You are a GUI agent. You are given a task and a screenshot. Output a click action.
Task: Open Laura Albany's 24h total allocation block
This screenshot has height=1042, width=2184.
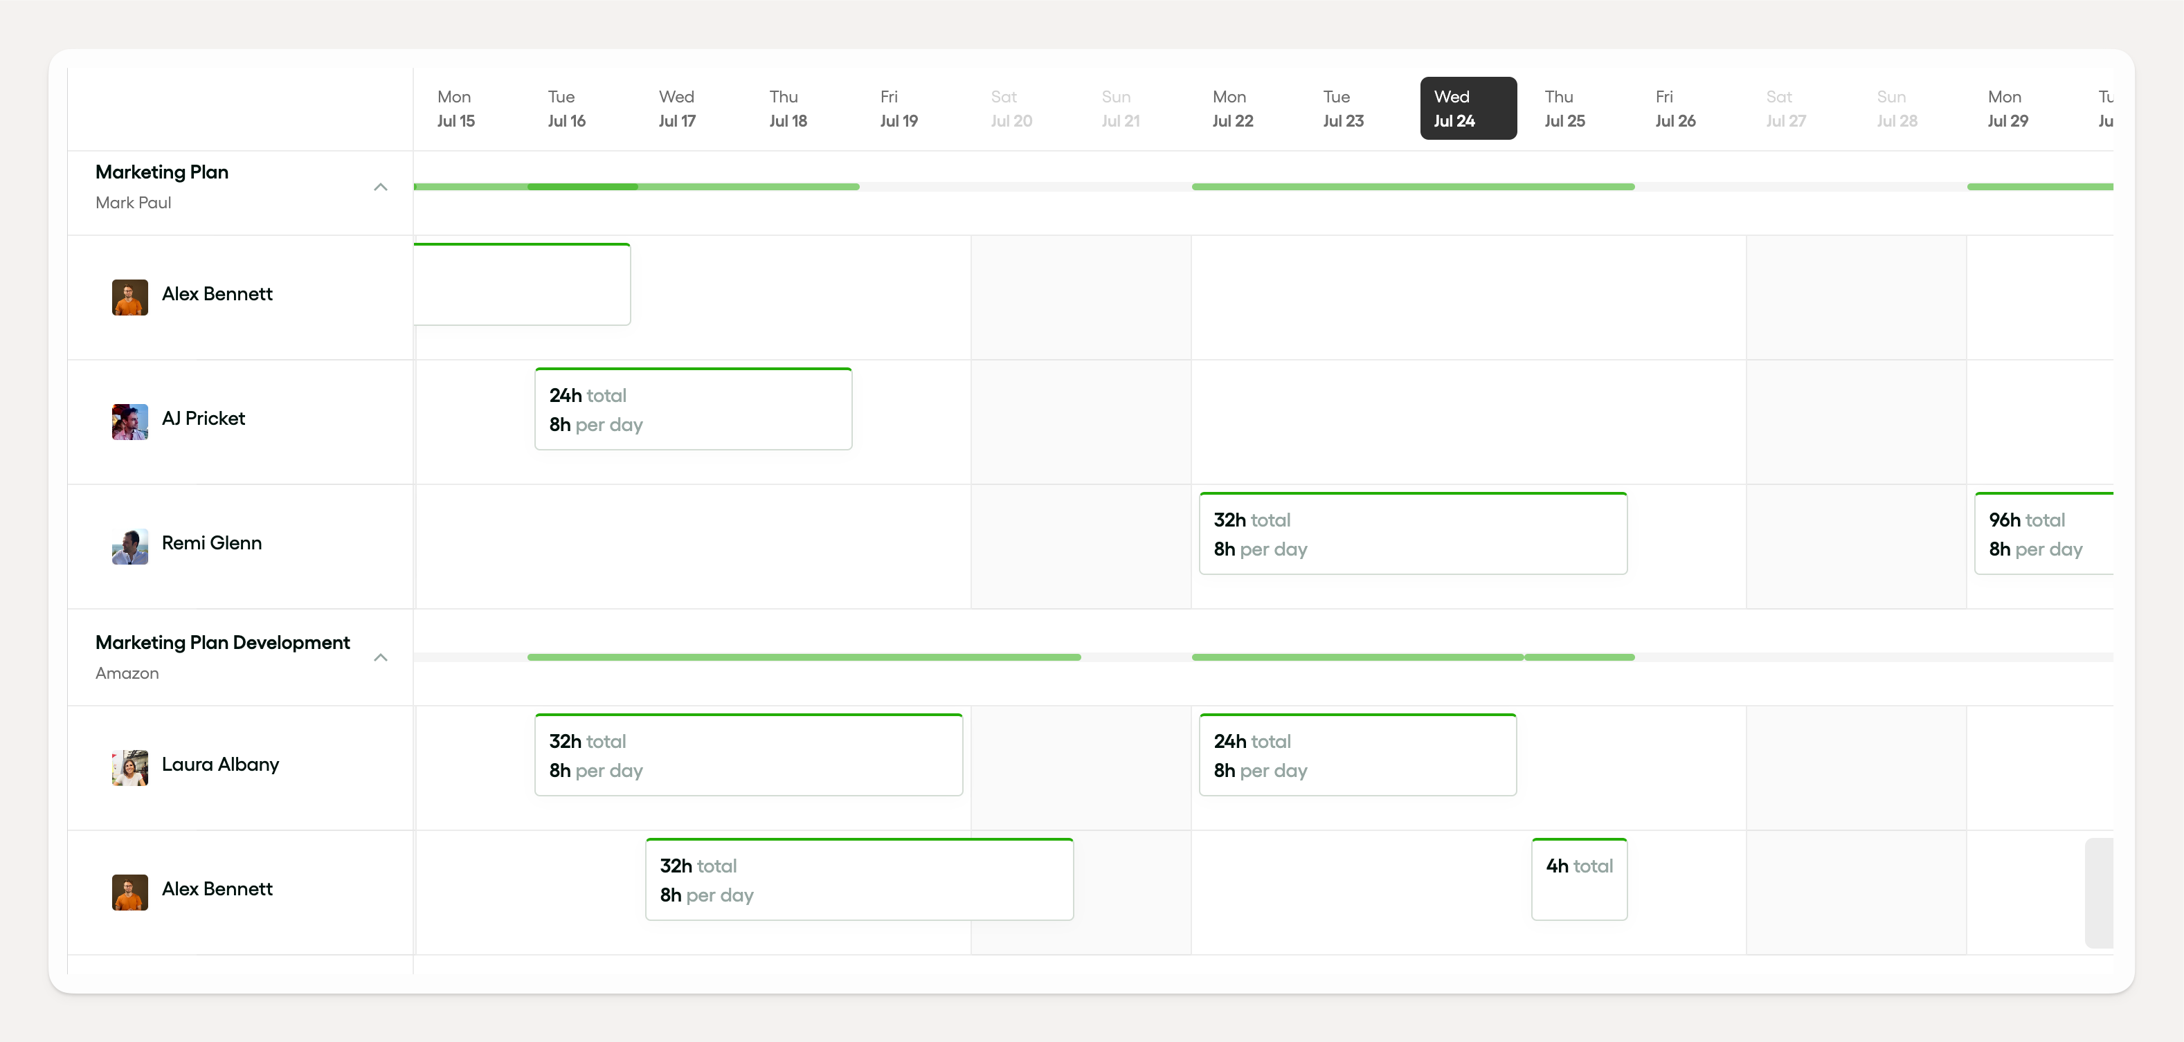[1357, 756]
